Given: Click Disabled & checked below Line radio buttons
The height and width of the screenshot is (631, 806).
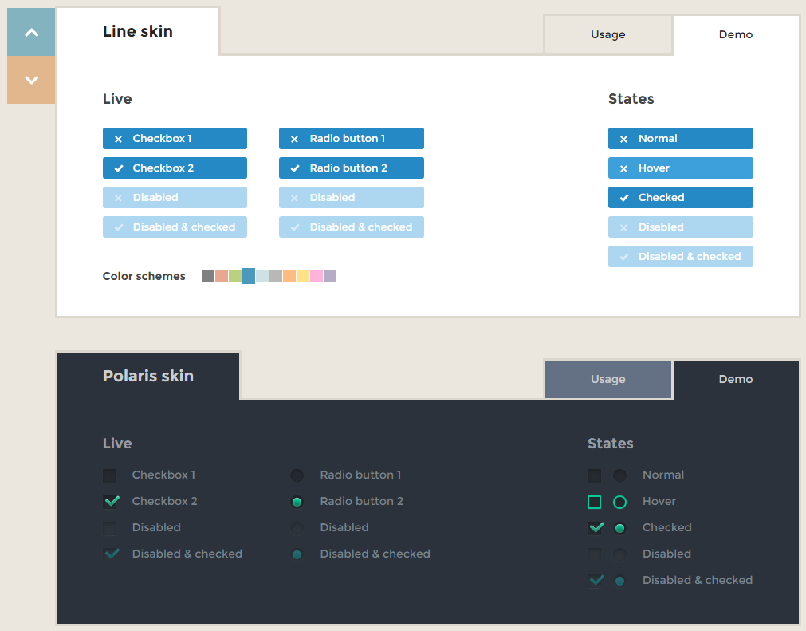Looking at the screenshot, I should click(x=352, y=227).
